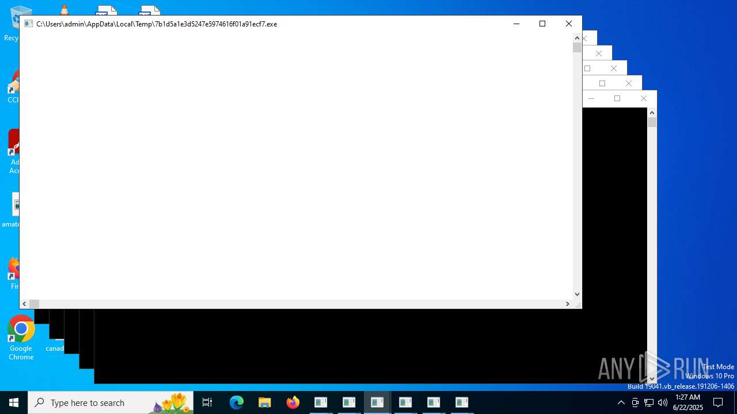Click up arrow of front window's vertical scrollbar

(577, 38)
